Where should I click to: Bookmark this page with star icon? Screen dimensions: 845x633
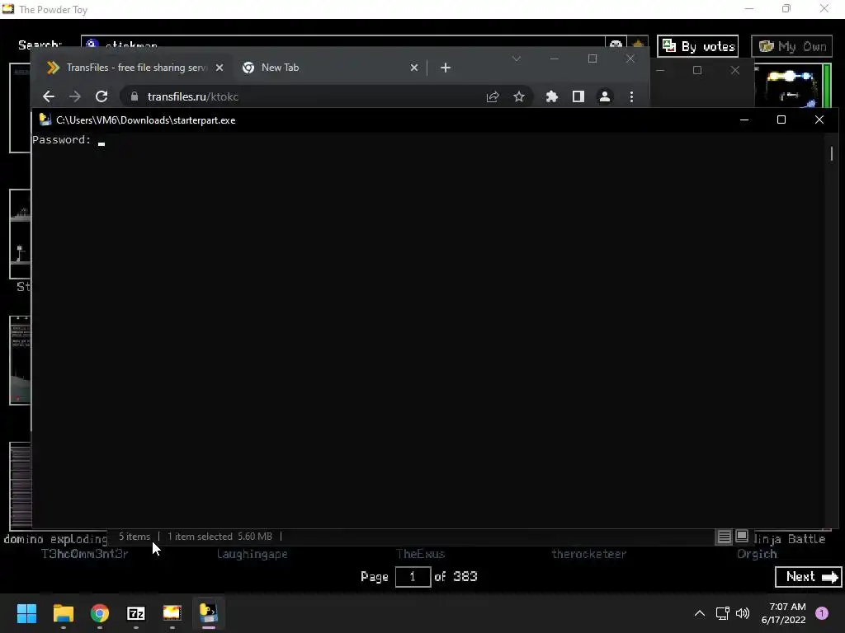[x=519, y=97]
